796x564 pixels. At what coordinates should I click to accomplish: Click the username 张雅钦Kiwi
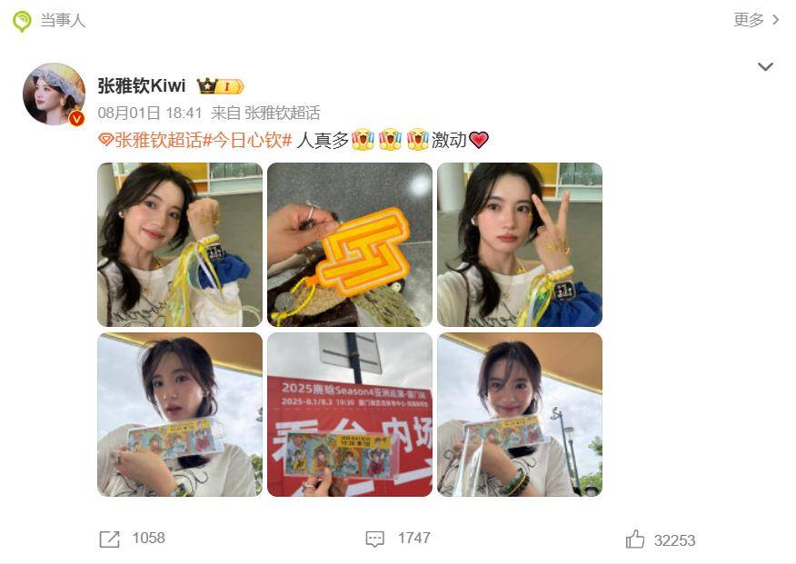141,85
